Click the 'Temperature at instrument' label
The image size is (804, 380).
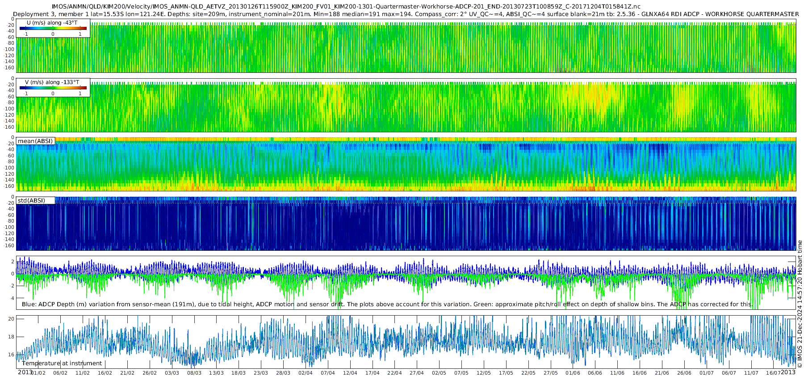62,363
